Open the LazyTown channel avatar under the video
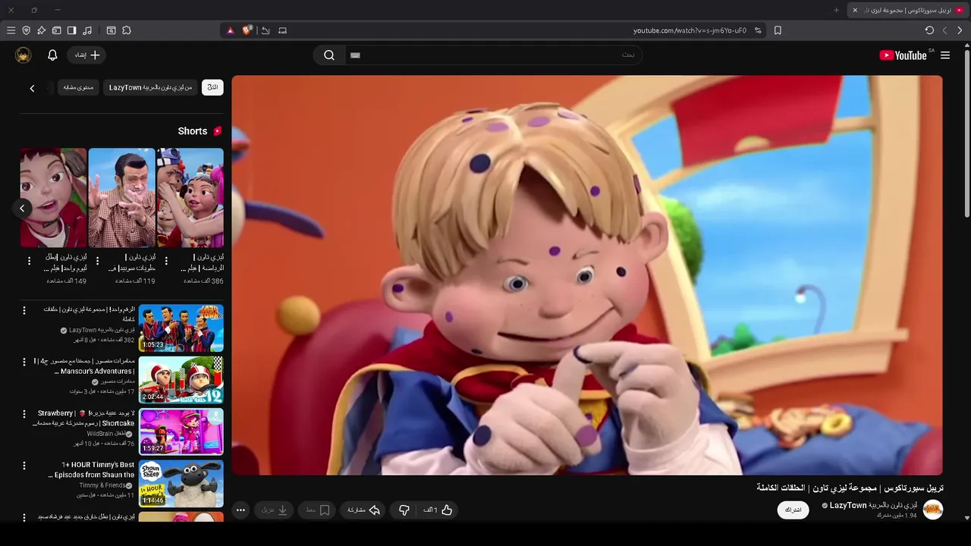 [933, 510]
